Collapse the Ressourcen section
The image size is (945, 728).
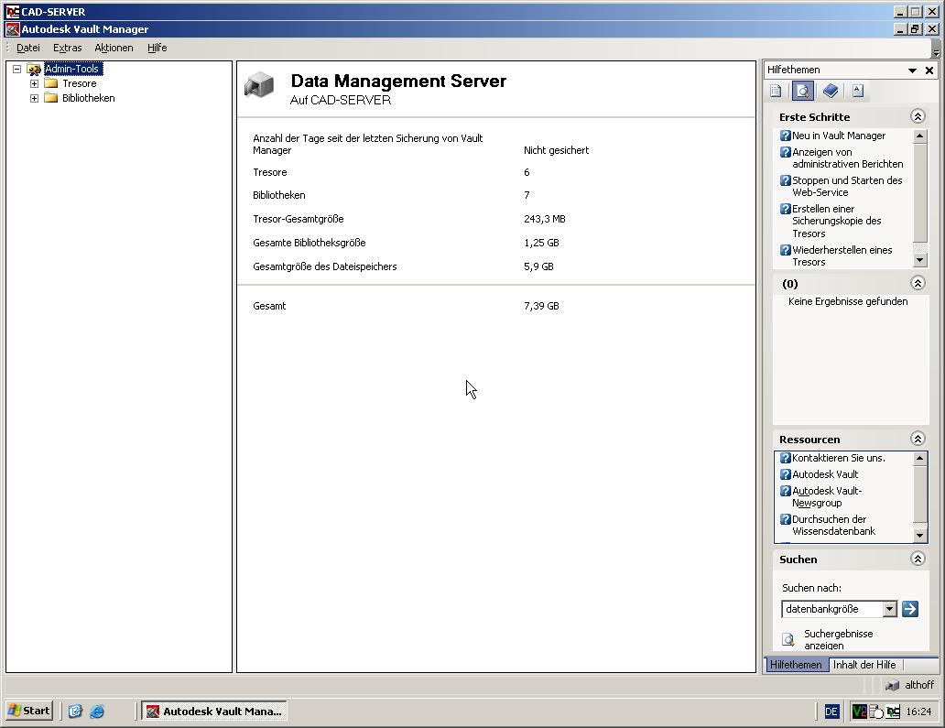coord(918,439)
